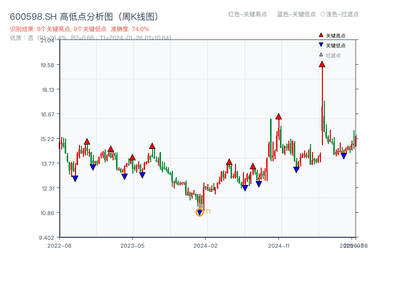Click the blue low-point triangle near the 2022-08 start

click(75, 179)
